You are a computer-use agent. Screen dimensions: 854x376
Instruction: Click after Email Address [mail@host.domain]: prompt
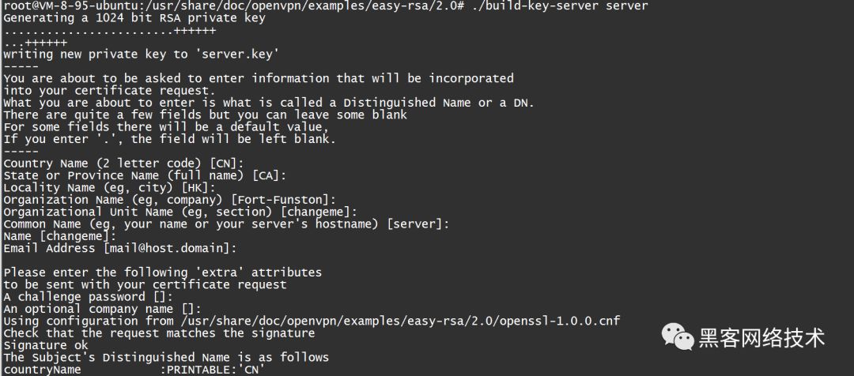click(x=241, y=248)
